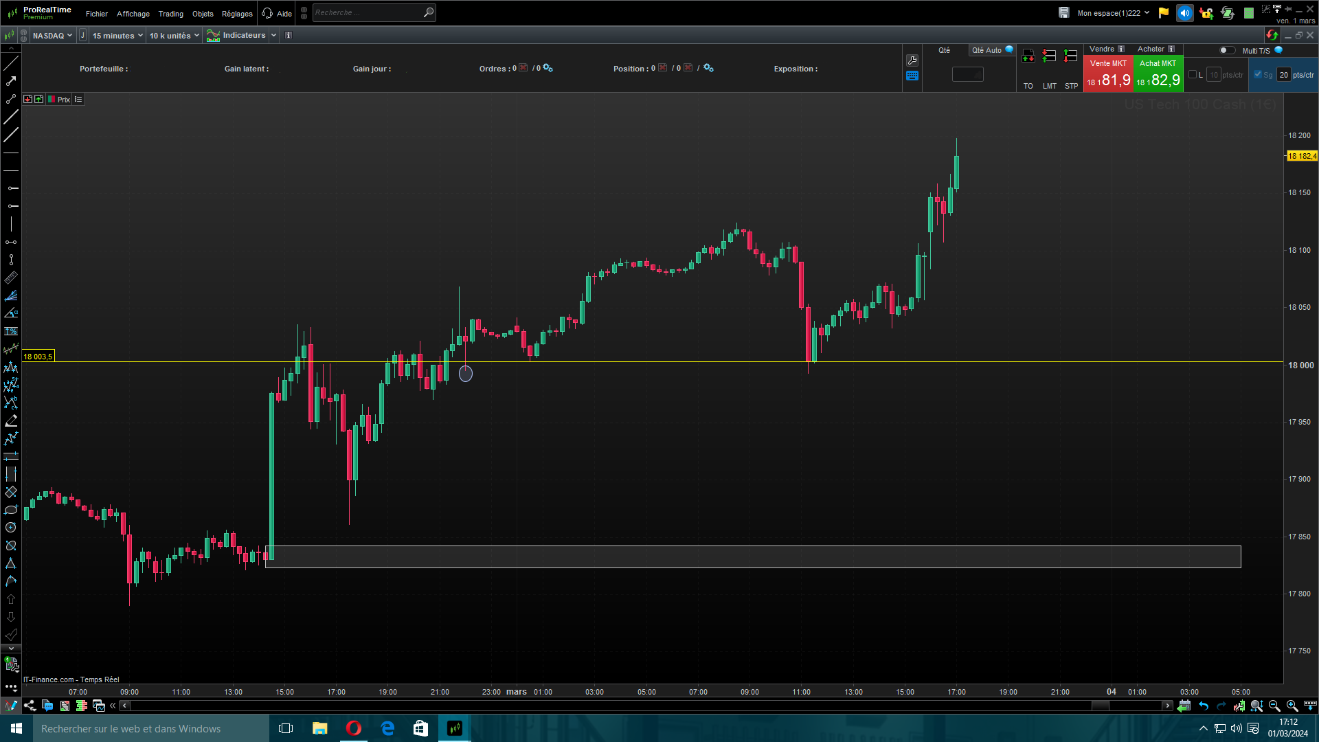The image size is (1319, 742).
Task: Click the Recherche search field
Action: (x=368, y=12)
